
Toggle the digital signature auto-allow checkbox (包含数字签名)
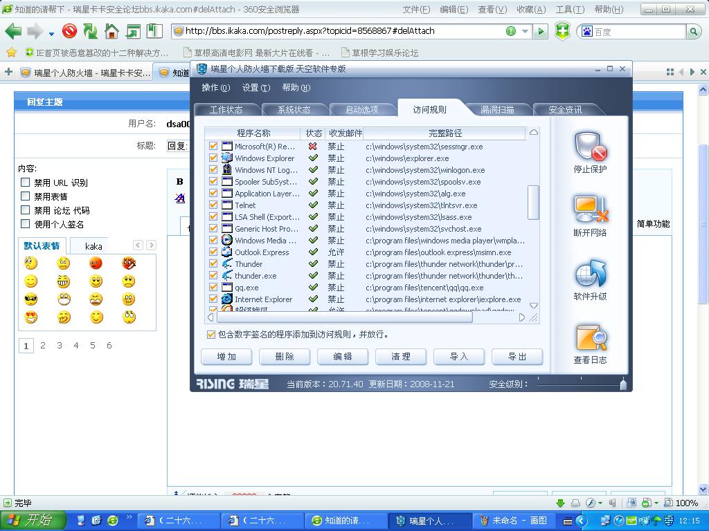tap(210, 335)
